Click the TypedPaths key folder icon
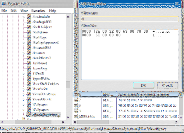This screenshot has height=133, width=184. coord(29,79)
